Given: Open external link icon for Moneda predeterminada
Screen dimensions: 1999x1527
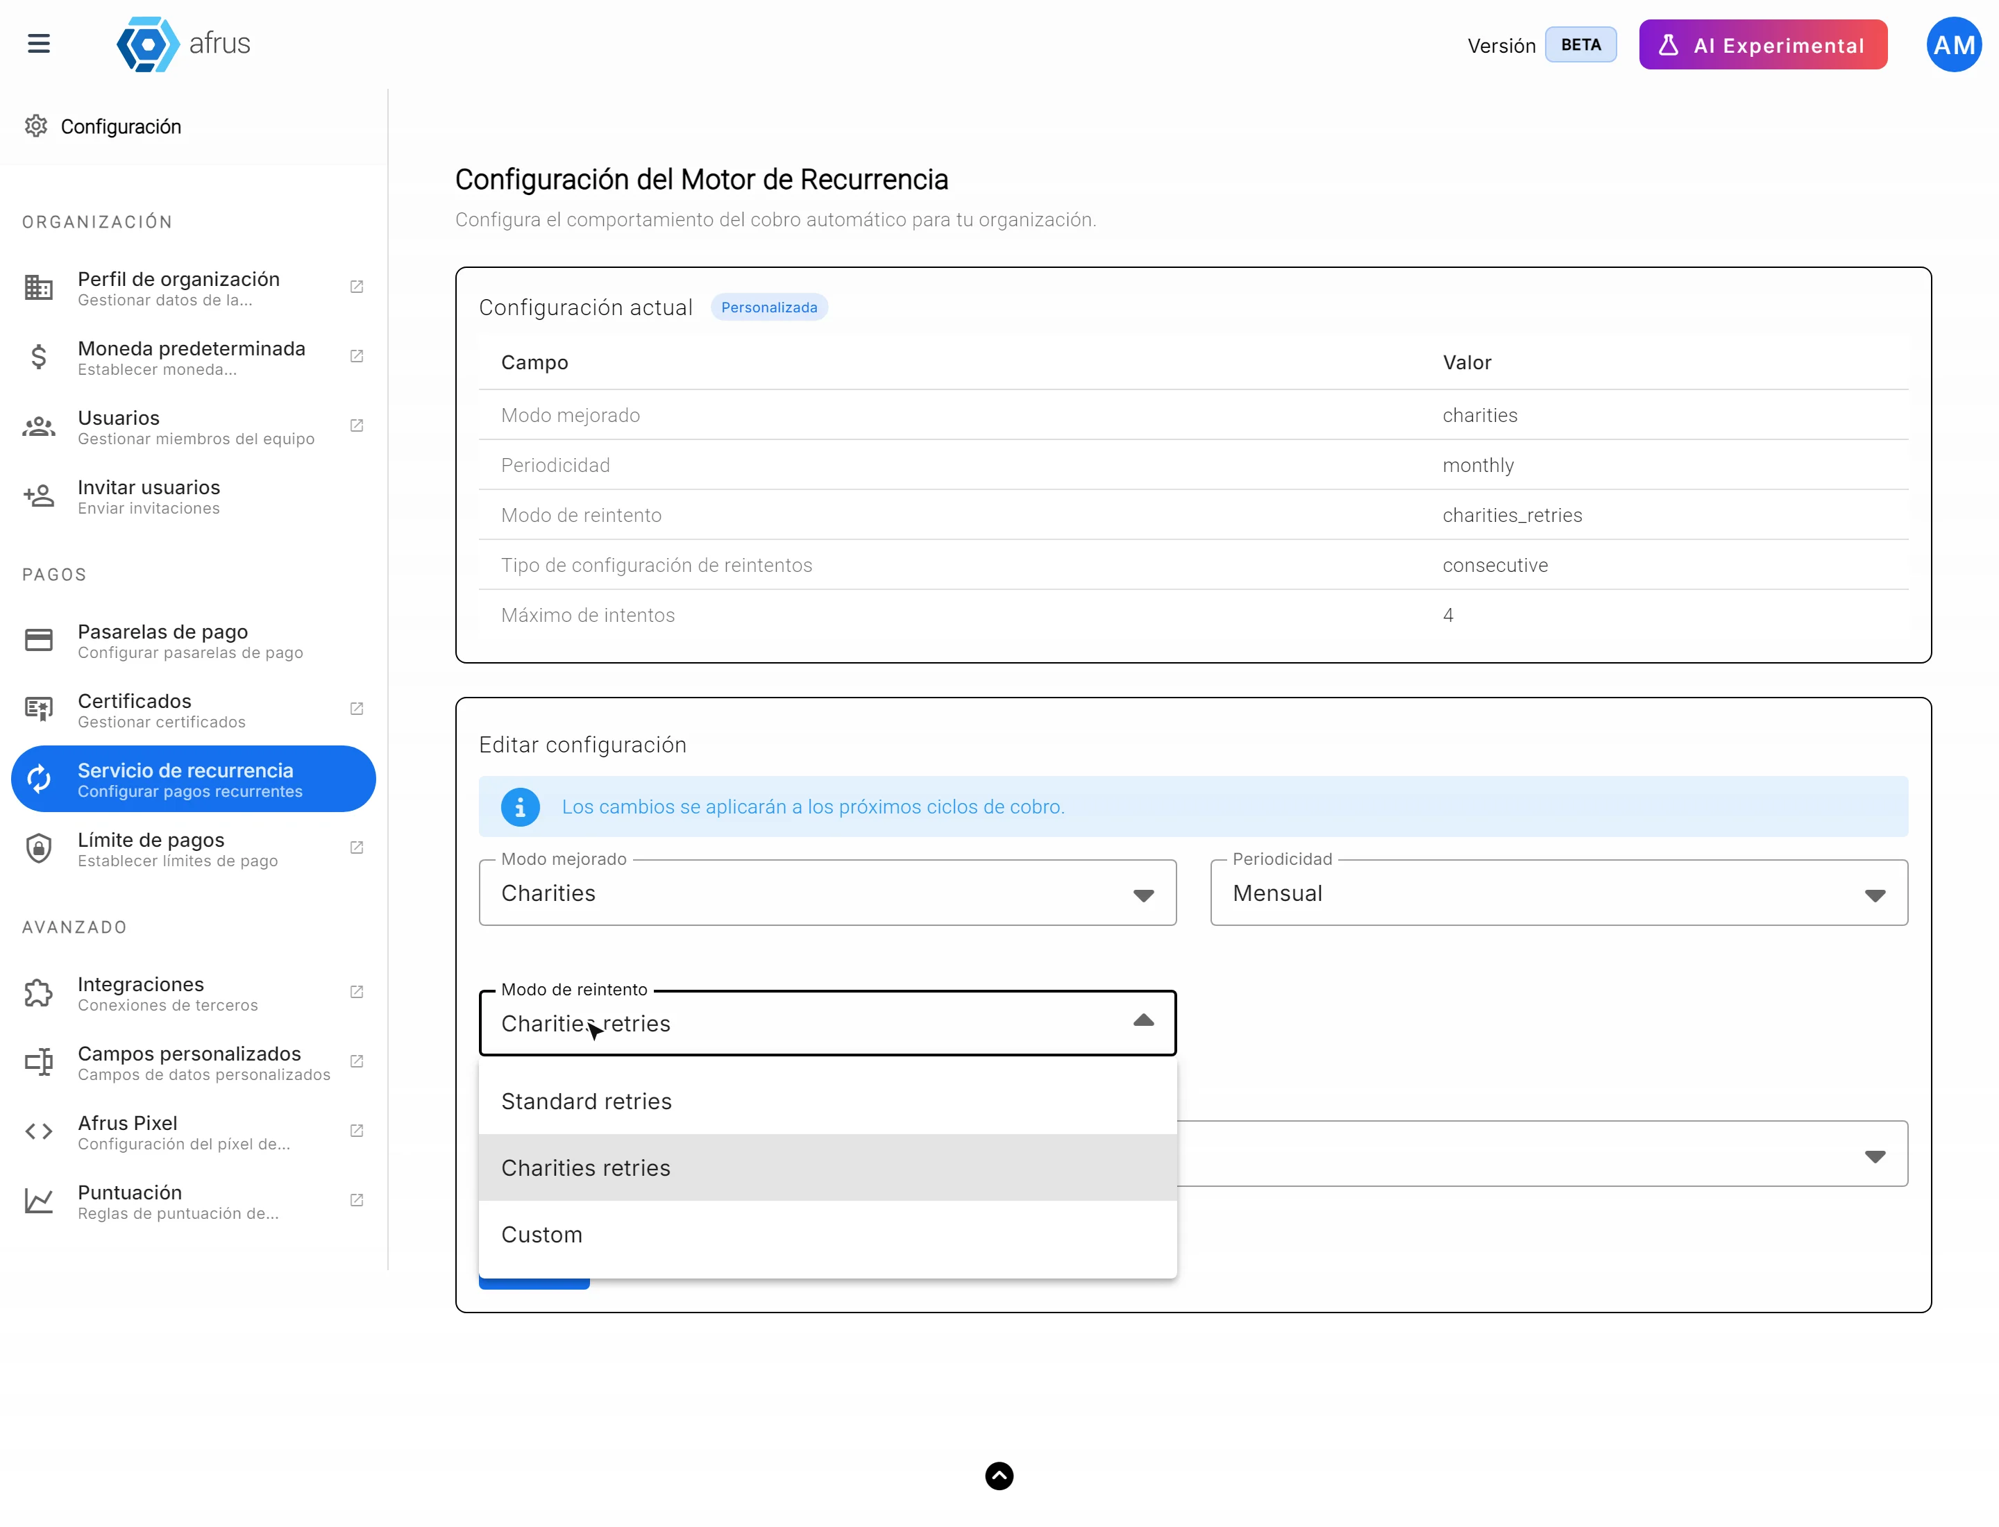Looking at the screenshot, I should pyautogui.click(x=356, y=356).
